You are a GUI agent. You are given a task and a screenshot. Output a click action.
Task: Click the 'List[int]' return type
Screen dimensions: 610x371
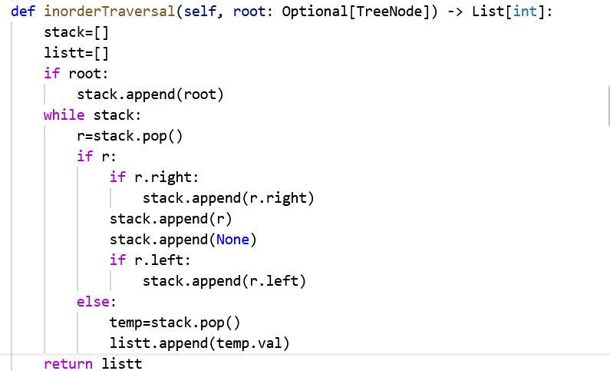[509, 12]
